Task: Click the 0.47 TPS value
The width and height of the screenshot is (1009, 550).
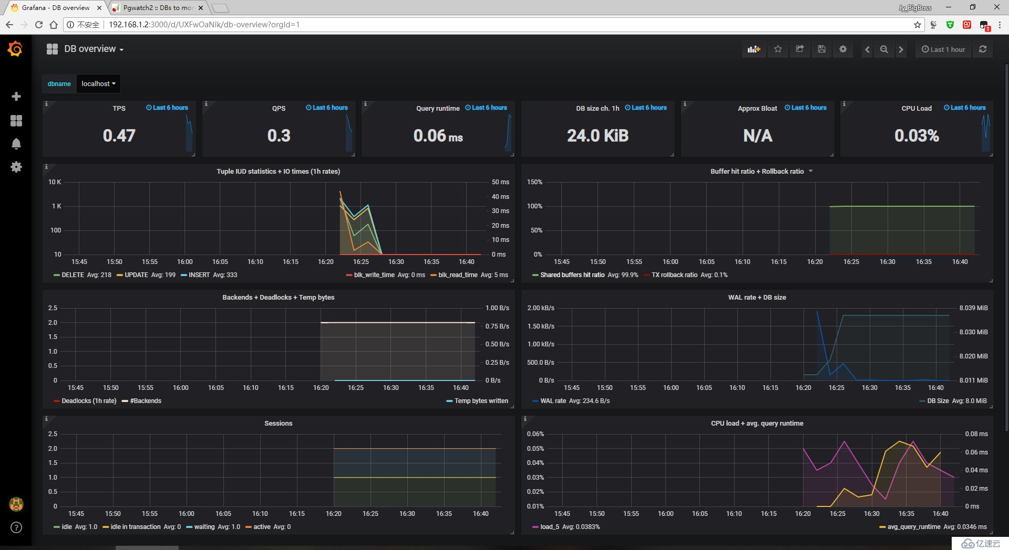Action: [119, 136]
